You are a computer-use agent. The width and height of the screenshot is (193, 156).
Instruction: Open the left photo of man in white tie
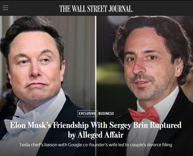[47, 86]
